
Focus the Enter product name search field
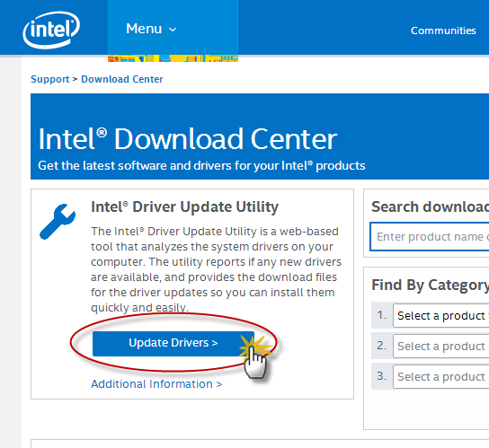tap(430, 236)
